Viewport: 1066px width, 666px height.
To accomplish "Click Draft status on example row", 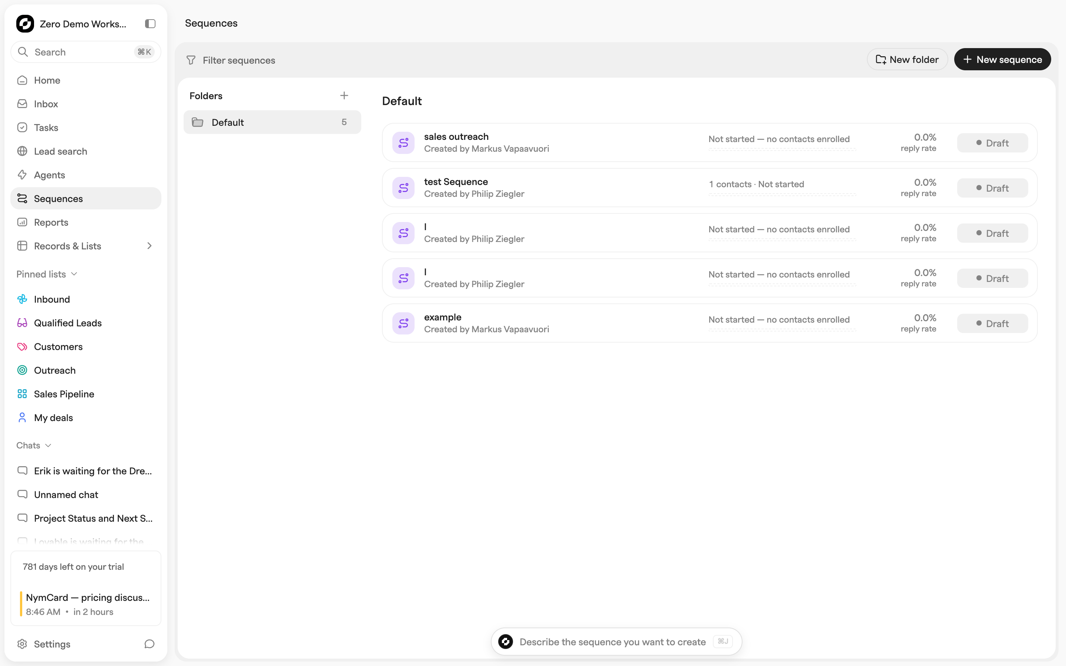I will 992,324.
